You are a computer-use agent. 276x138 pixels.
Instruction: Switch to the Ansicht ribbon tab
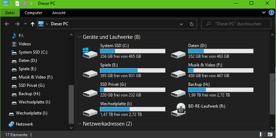pyautogui.click(x=59, y=13)
